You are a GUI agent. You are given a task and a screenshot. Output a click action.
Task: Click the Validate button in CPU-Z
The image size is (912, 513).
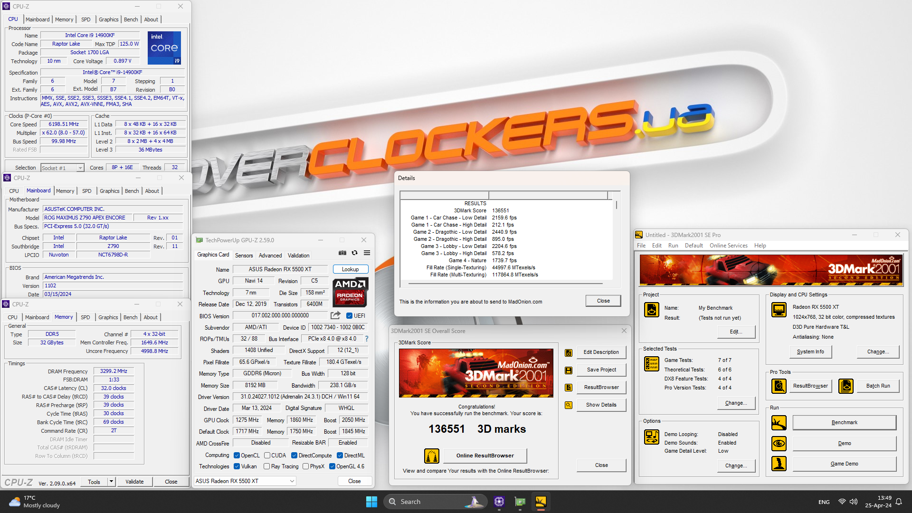tap(134, 482)
